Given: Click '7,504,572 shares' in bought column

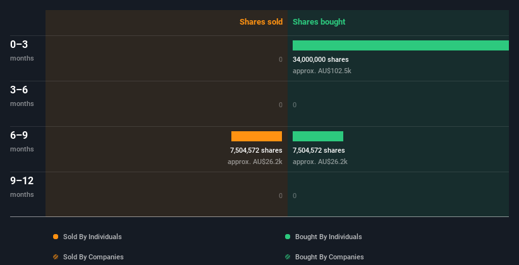Looking at the screenshot, I should coord(319,150).
